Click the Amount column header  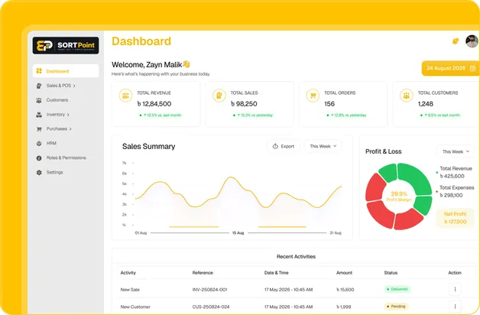coord(345,273)
